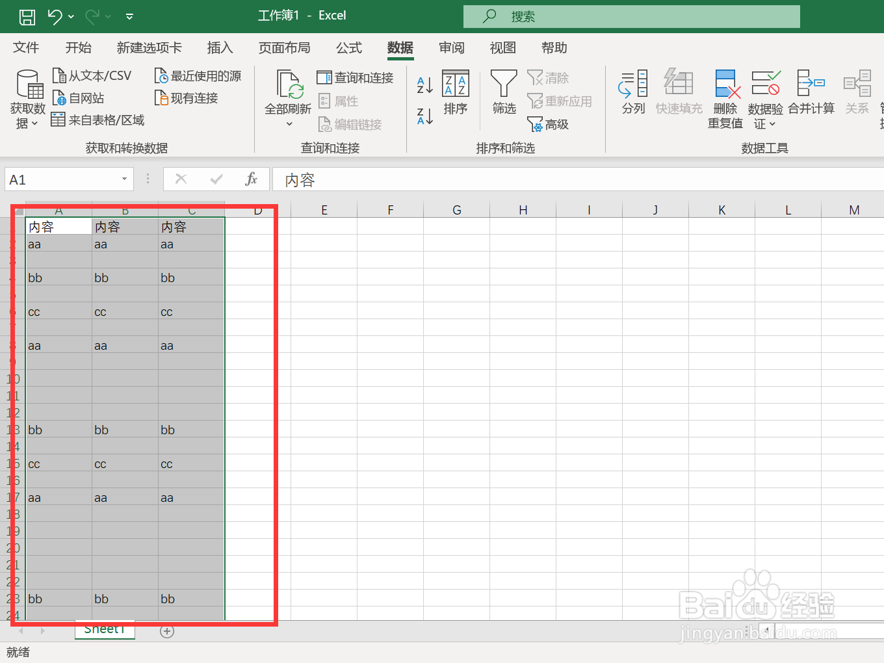Open 合并计算 (Consolidate)
884x663 pixels.
(811, 91)
